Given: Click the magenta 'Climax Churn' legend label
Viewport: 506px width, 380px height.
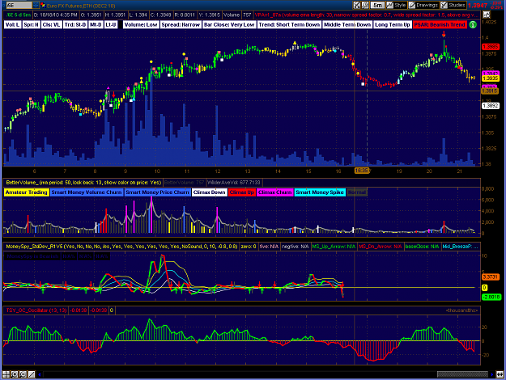Looking at the screenshot, I should tap(275, 192).
